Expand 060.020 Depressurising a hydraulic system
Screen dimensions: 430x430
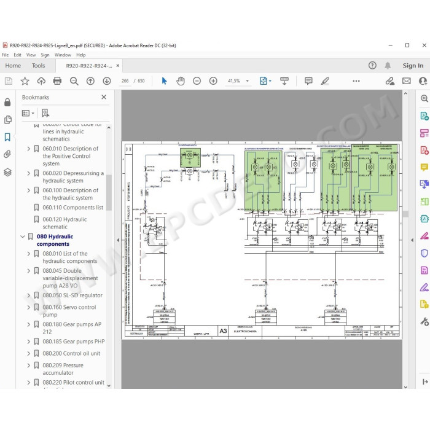[x=28, y=173]
